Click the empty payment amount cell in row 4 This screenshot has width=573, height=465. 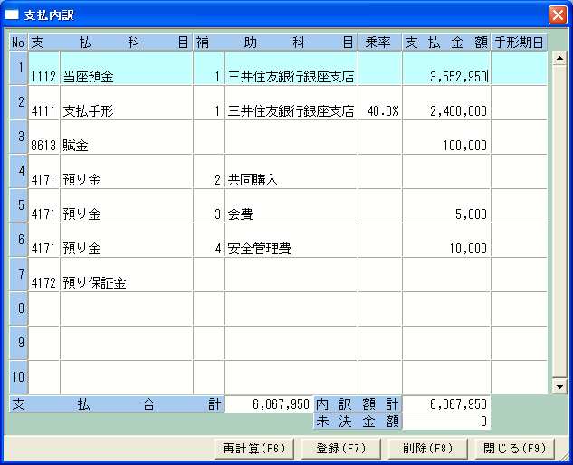[x=446, y=172]
